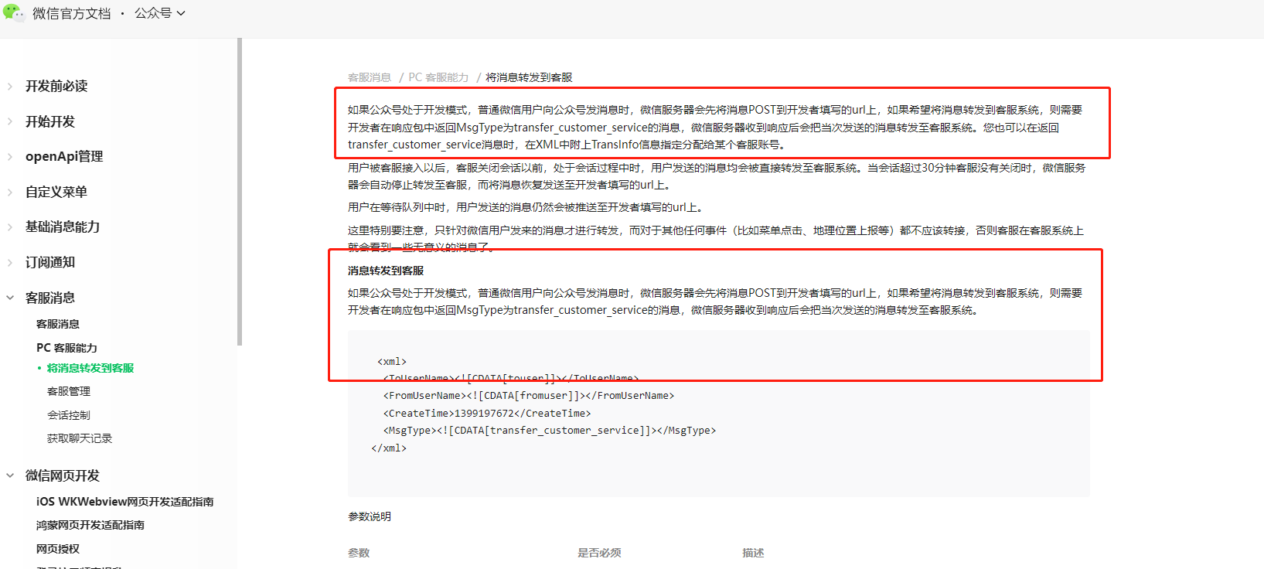Click paragraph starting 用户被客服接入以后
The image size is (1264, 569).
tap(717, 176)
